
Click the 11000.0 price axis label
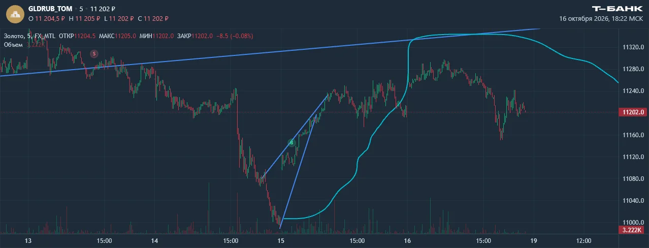[x=634, y=223]
